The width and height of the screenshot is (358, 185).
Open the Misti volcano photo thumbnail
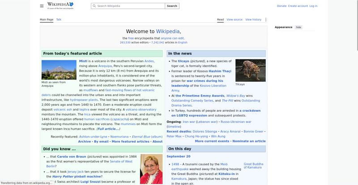(59, 70)
